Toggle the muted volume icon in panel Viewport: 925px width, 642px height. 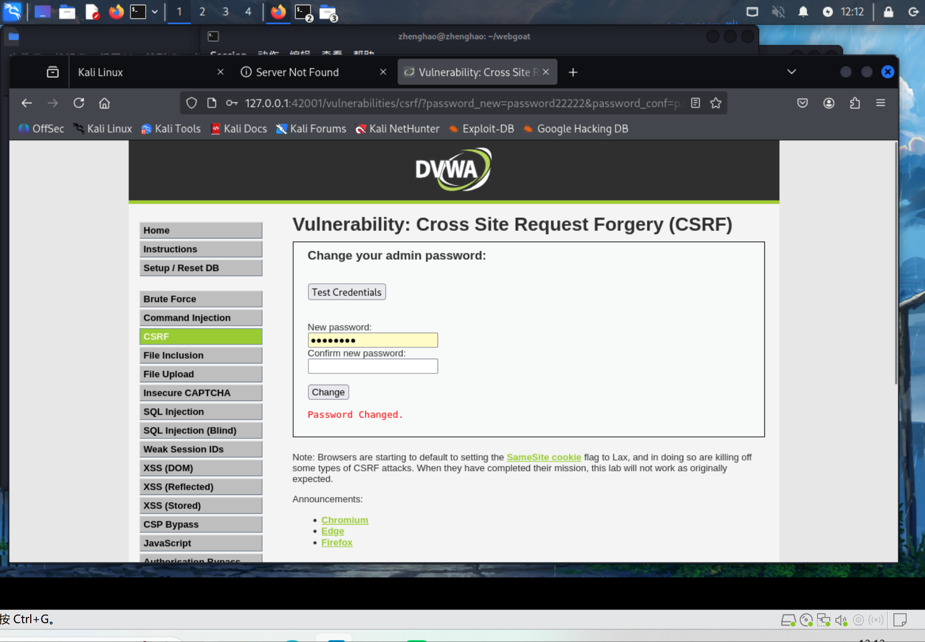point(778,11)
